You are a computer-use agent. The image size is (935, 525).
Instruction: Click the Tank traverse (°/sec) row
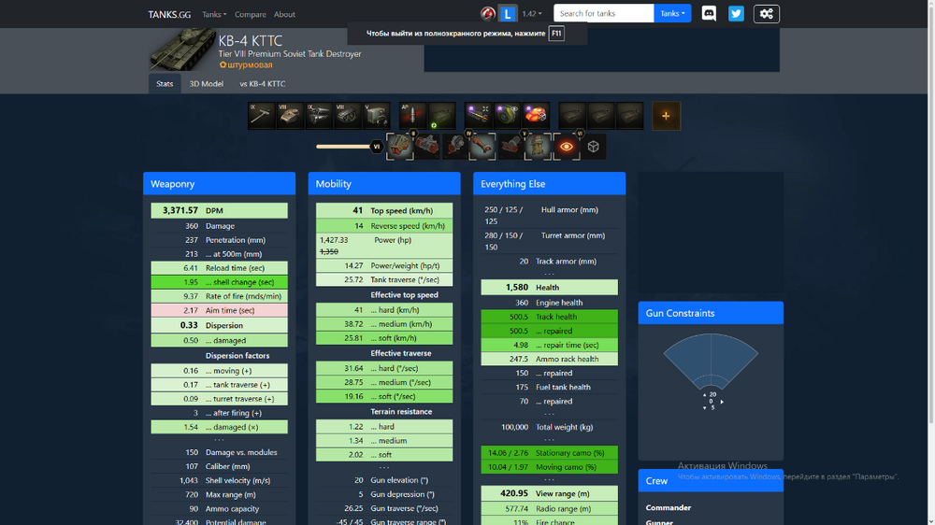coord(384,279)
